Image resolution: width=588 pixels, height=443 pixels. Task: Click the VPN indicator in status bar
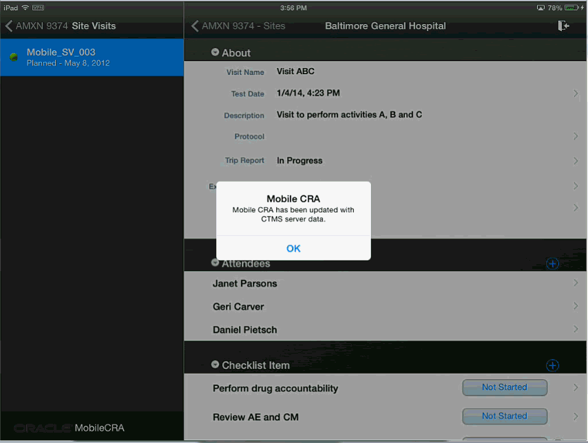tap(39, 8)
